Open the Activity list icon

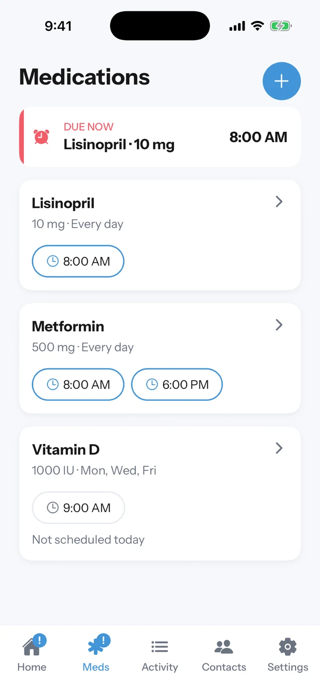tap(160, 646)
